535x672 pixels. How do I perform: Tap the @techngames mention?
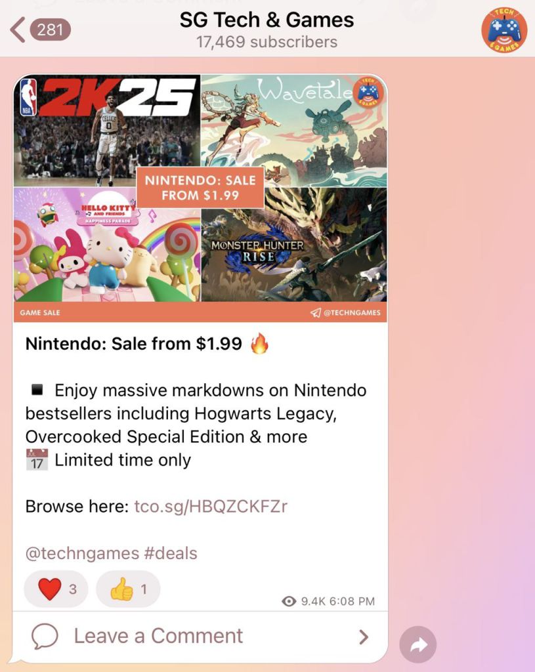coord(82,553)
